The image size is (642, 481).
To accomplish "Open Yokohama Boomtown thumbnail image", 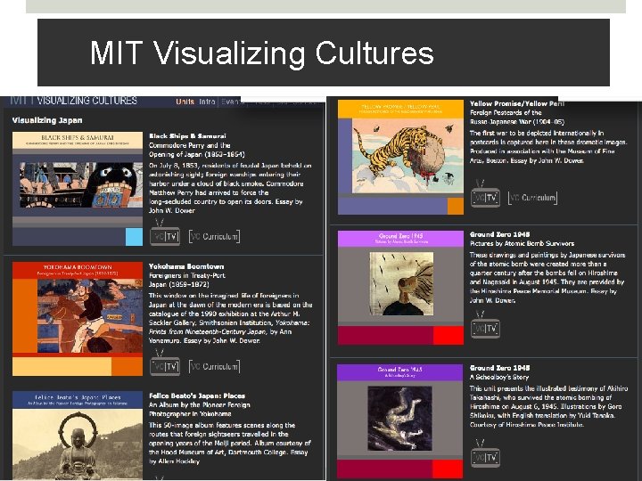I will pos(78,319).
